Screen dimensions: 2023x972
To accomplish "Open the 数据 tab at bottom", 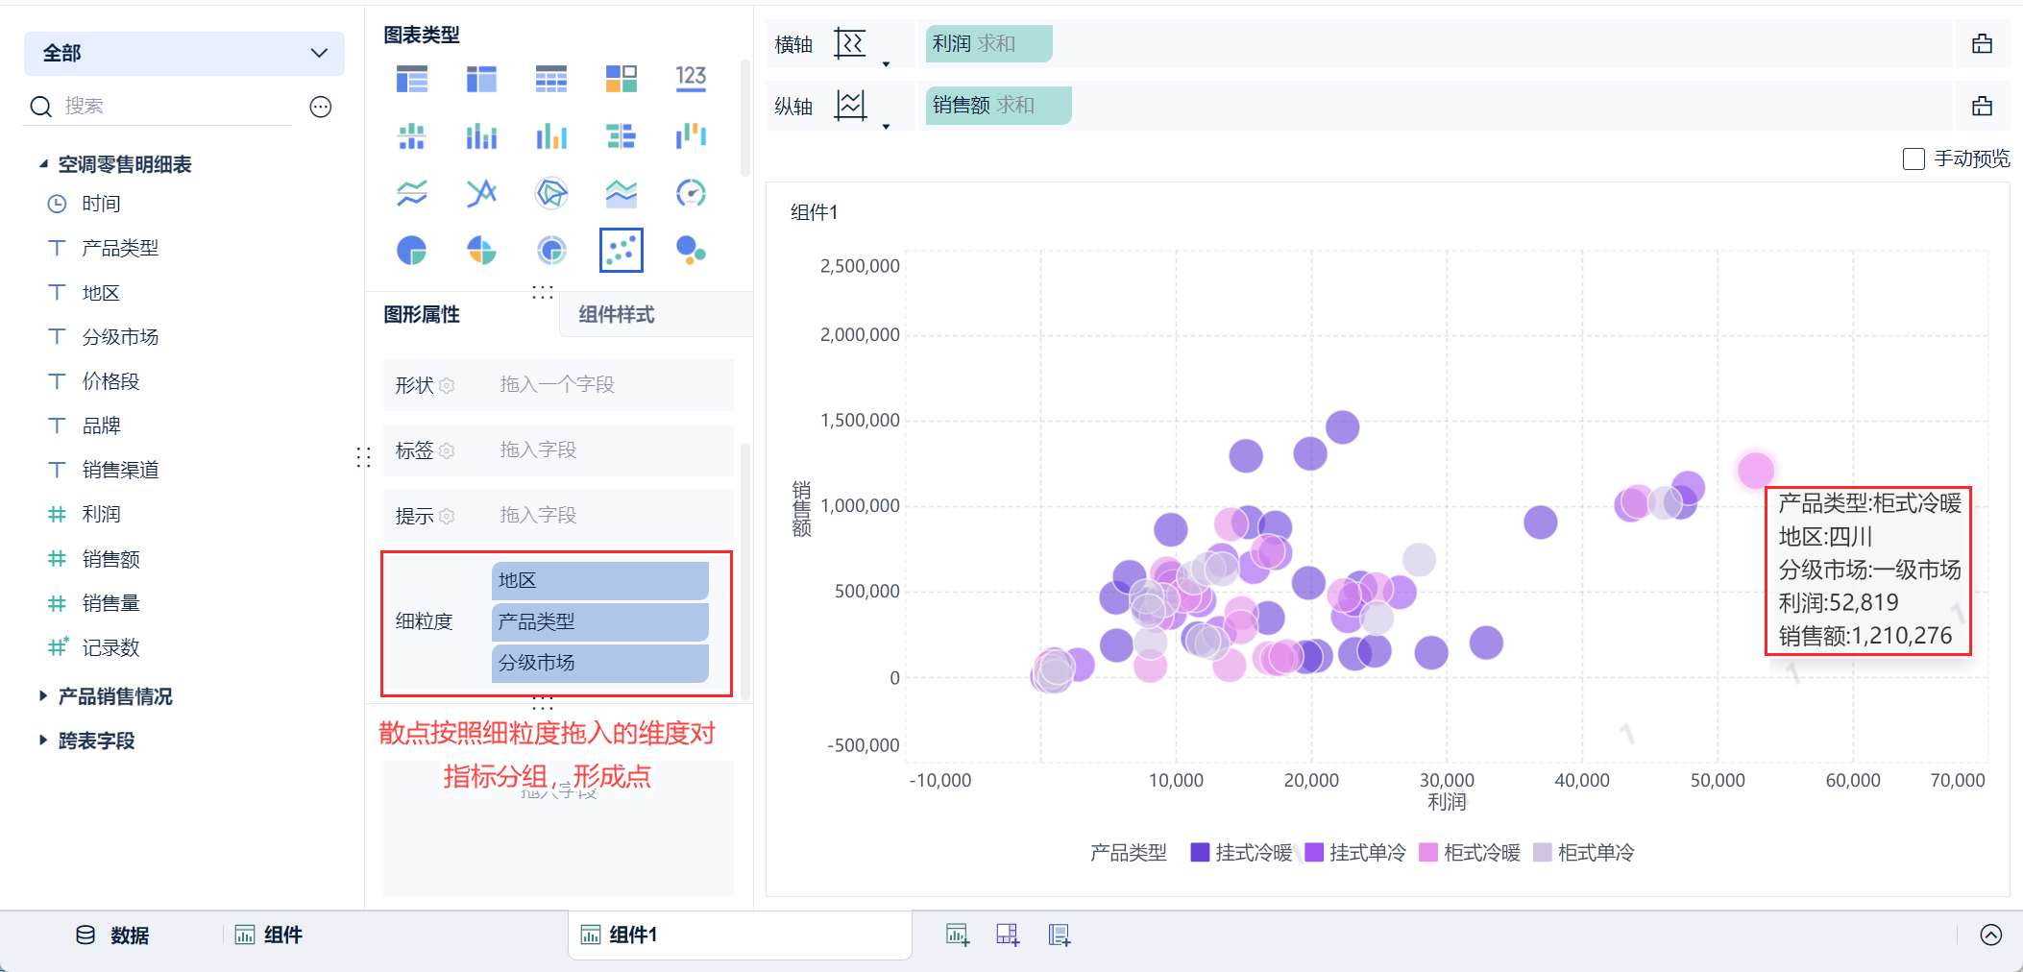I will pos(112,935).
